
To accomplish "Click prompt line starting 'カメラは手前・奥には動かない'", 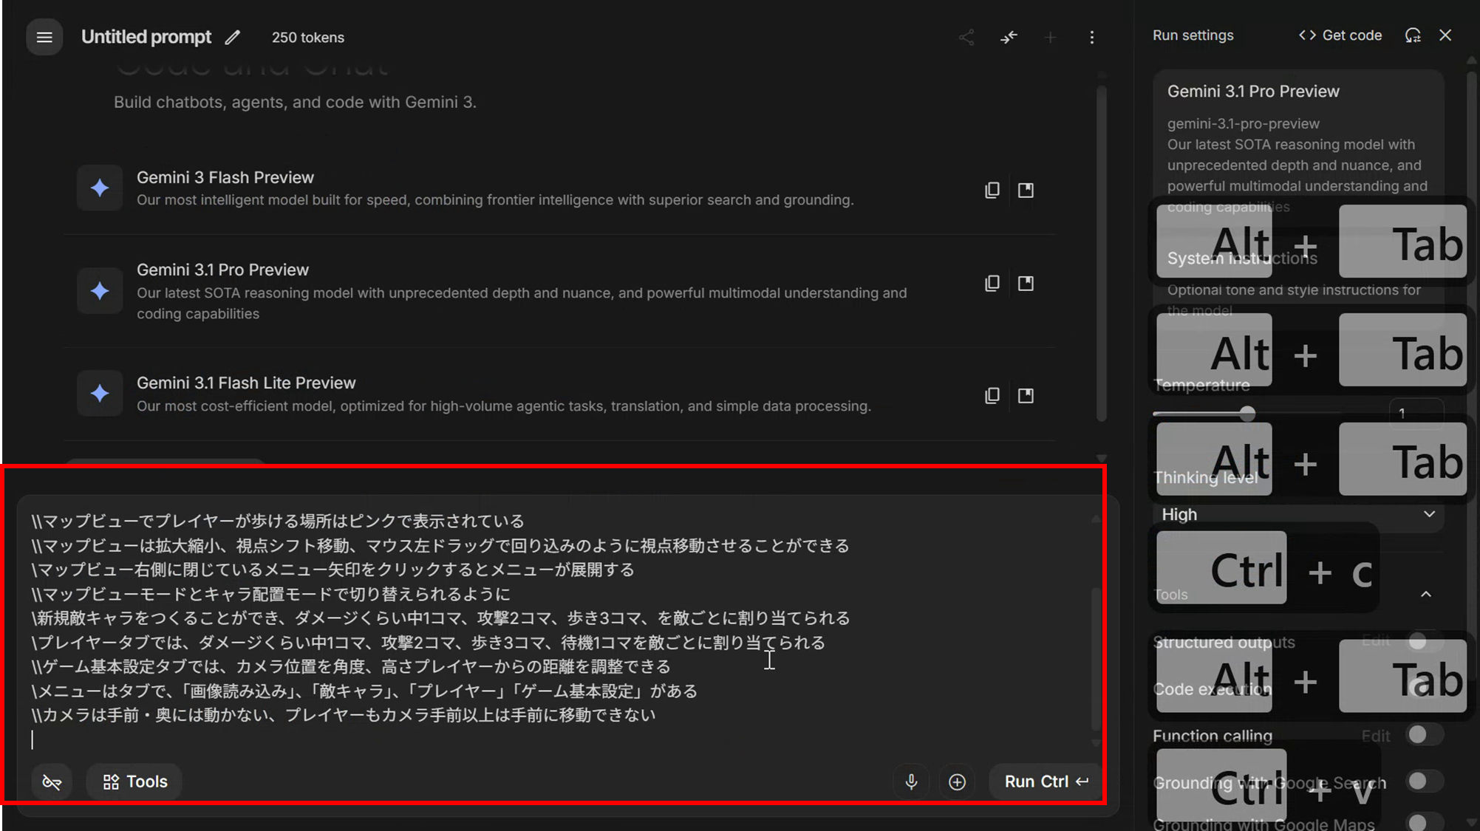I will 344,714.
